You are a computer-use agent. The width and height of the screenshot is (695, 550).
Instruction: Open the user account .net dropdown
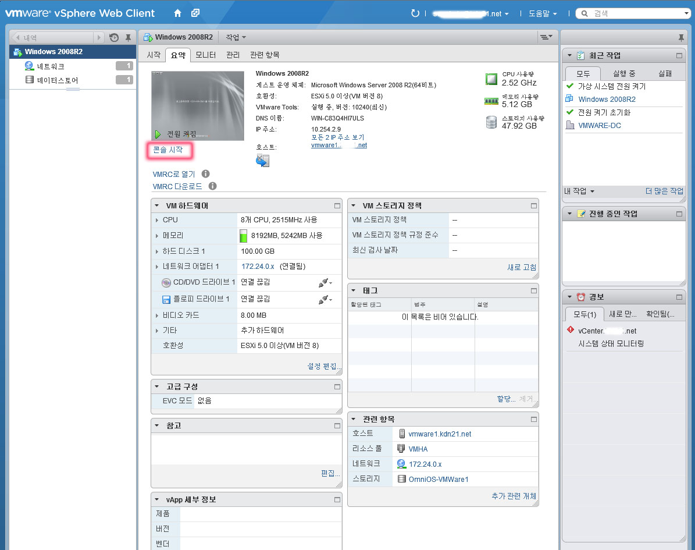point(471,14)
